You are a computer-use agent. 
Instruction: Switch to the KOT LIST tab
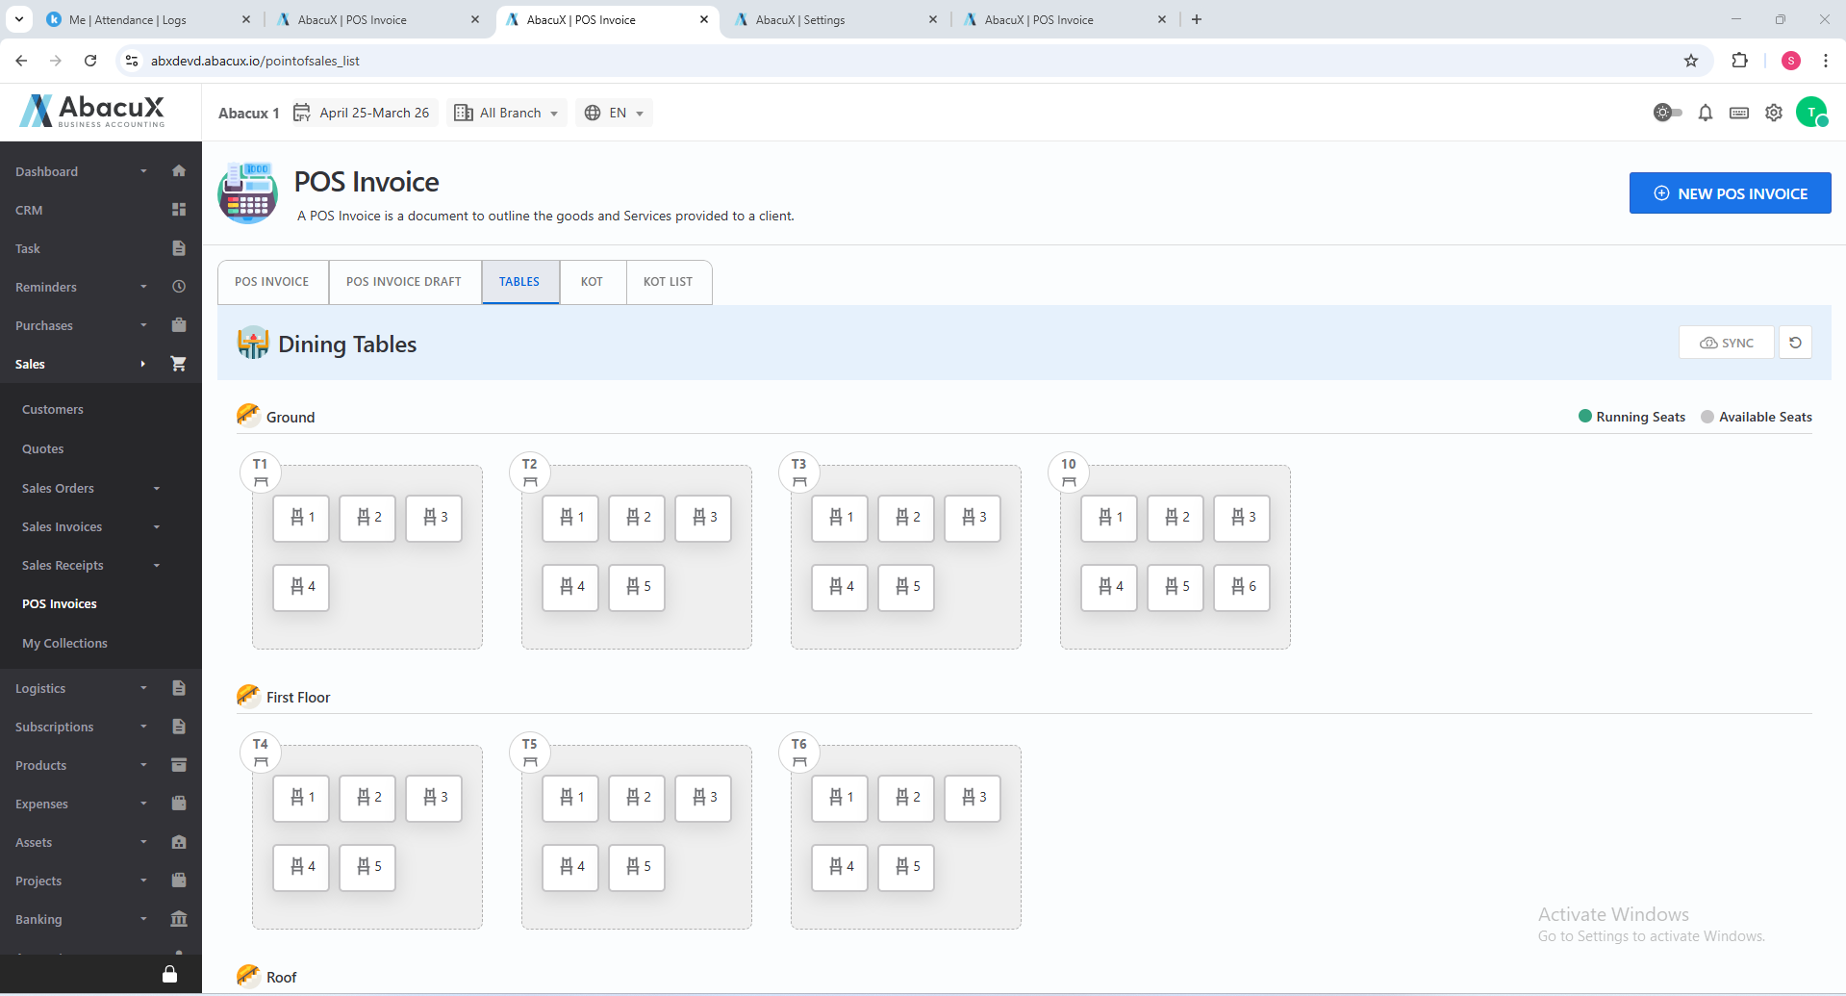(x=668, y=282)
